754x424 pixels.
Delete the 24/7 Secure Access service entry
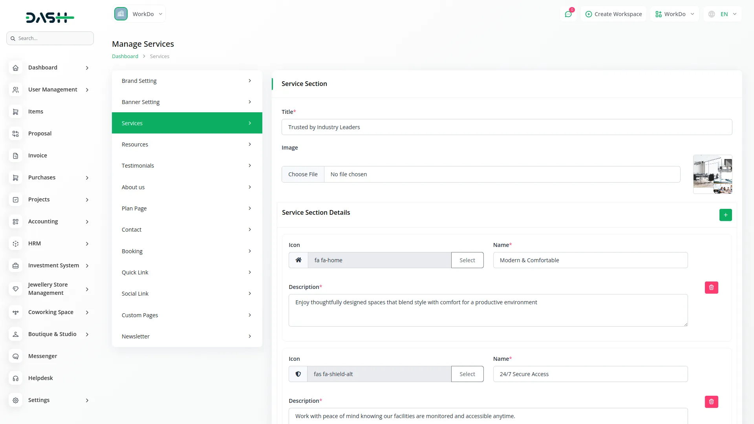pyautogui.click(x=711, y=402)
